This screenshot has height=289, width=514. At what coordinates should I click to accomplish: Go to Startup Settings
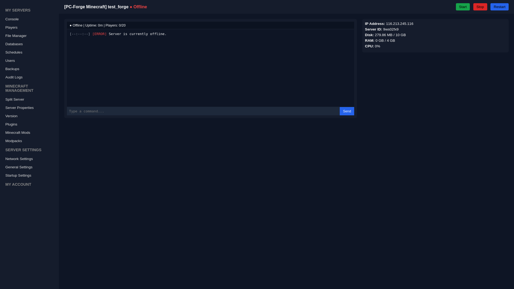(x=18, y=176)
